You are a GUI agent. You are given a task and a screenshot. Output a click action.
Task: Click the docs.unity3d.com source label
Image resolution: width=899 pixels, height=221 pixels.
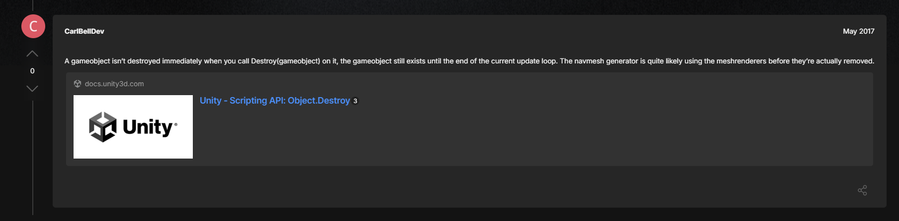click(114, 84)
